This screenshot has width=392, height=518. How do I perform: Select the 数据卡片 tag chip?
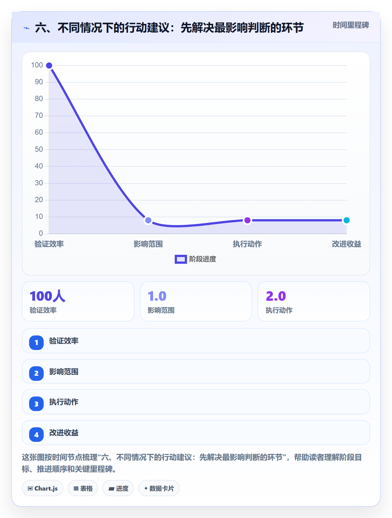pos(159,488)
